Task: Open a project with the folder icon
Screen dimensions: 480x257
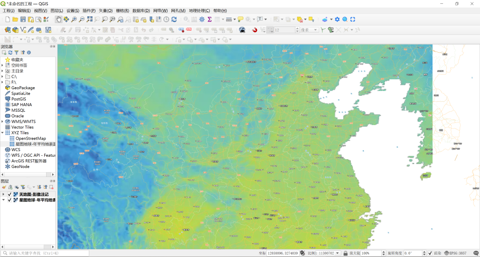Action: 15,19
